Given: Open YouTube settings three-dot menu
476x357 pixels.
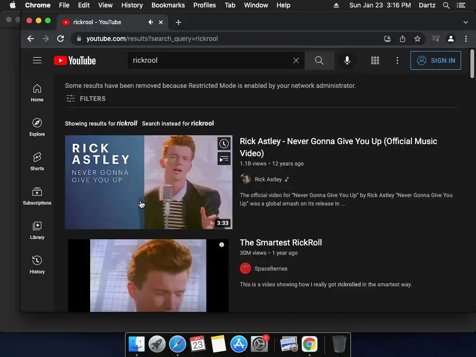Looking at the screenshot, I should (x=397, y=60).
